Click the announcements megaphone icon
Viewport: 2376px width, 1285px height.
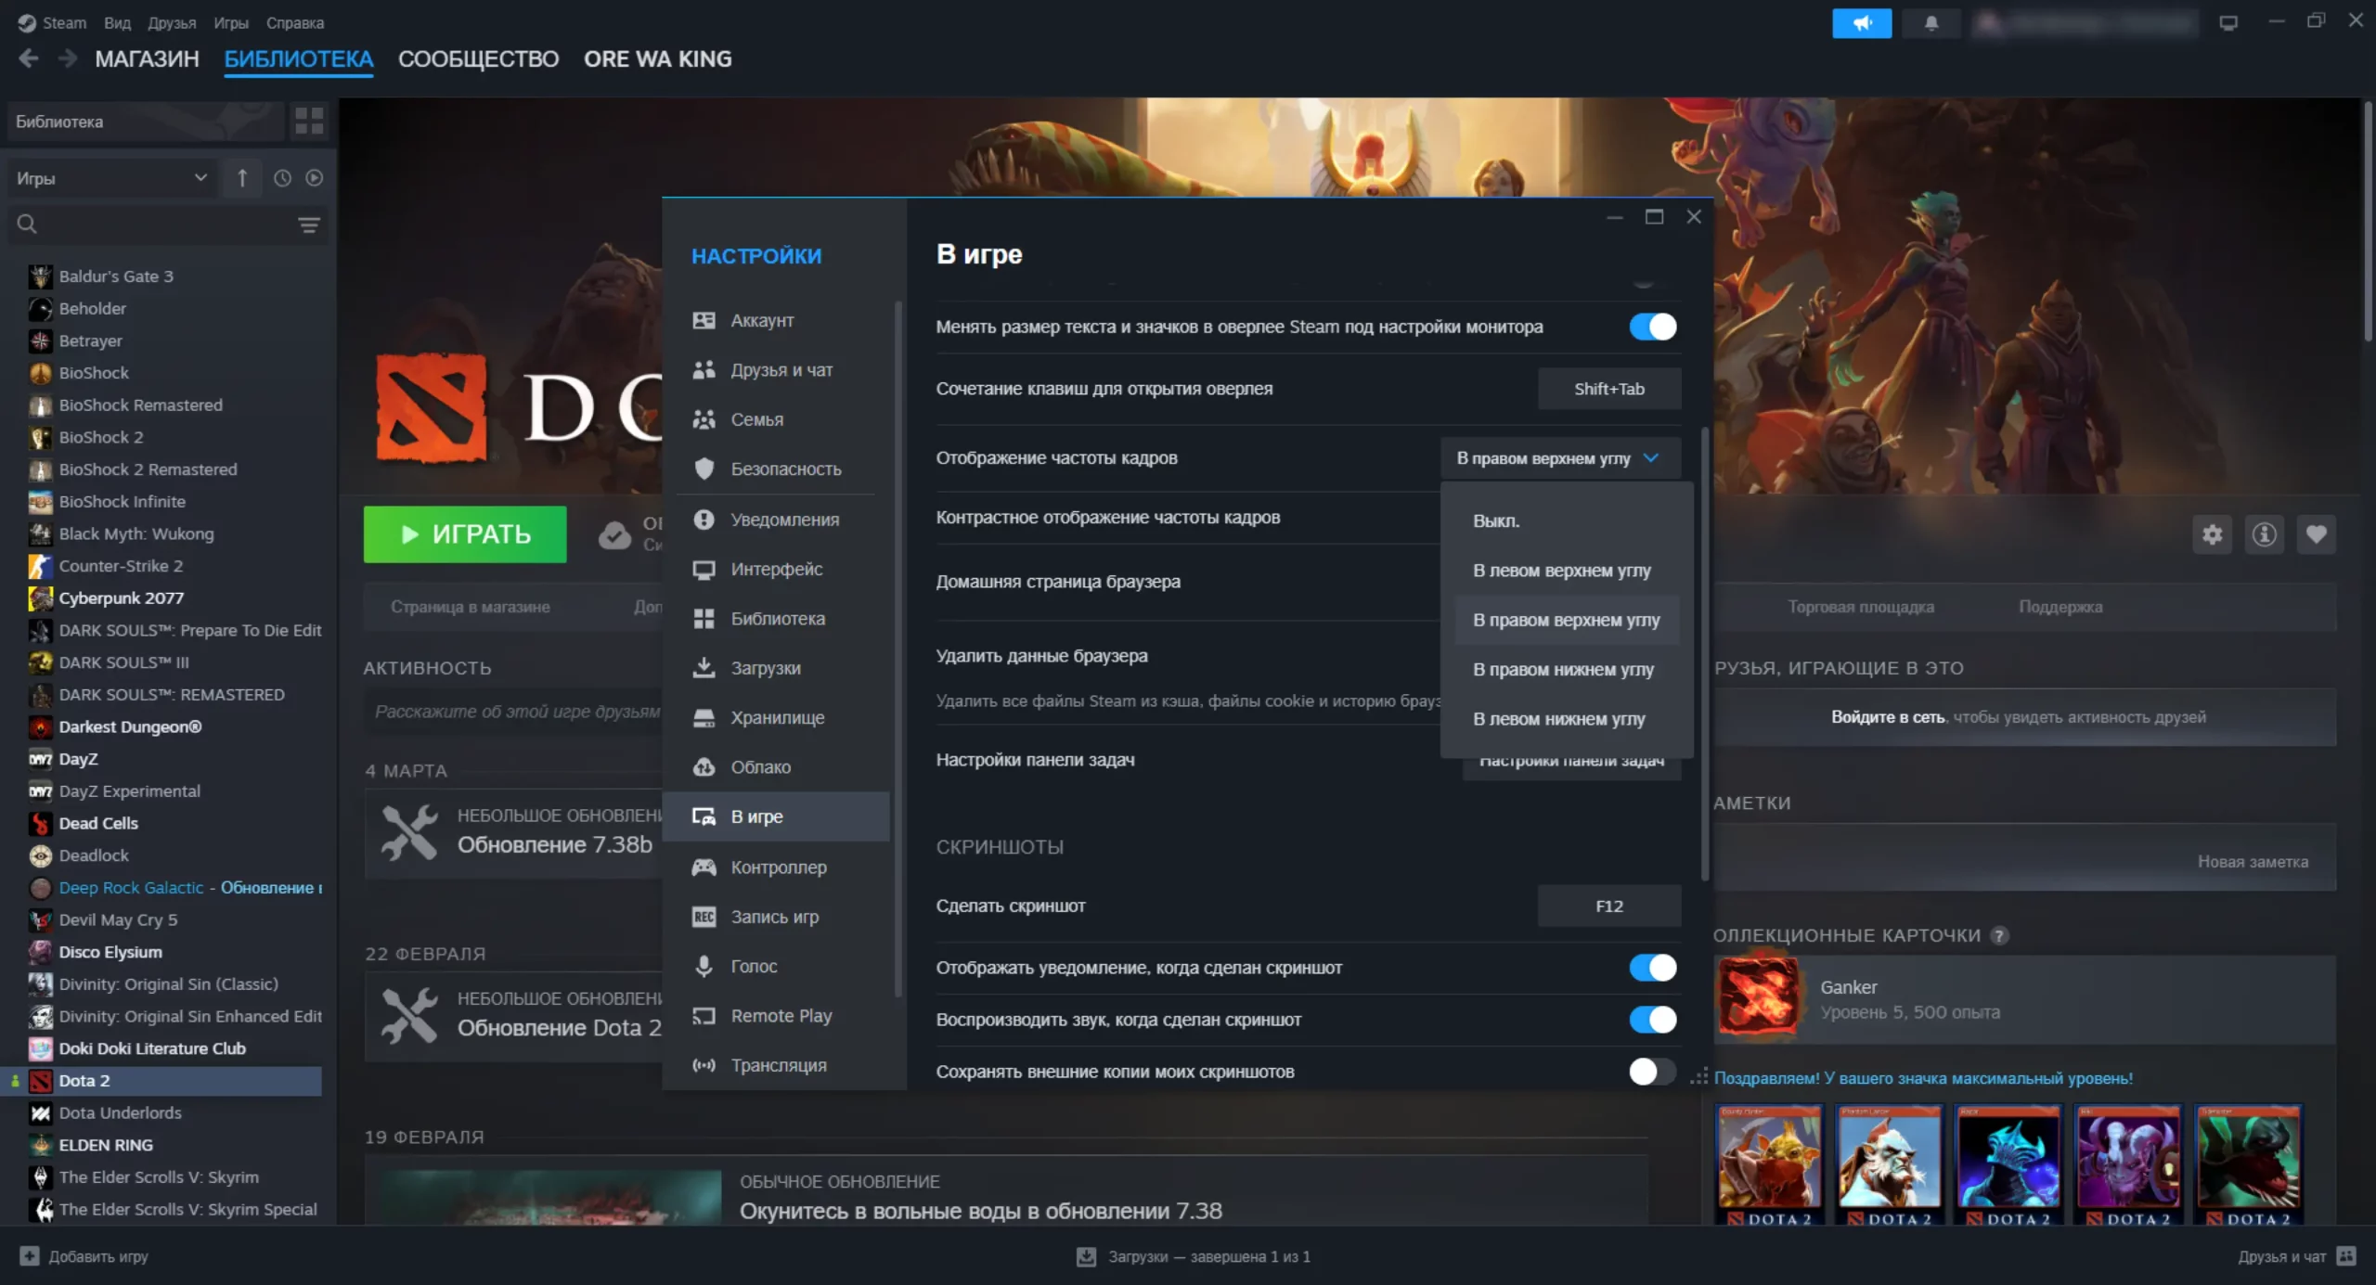coord(1861,23)
